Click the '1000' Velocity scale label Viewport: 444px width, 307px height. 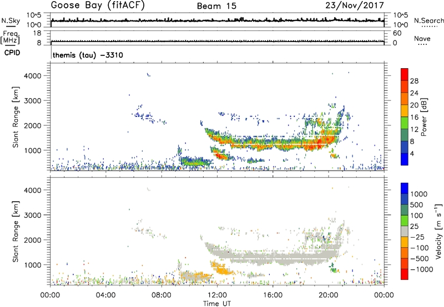(x=418, y=194)
